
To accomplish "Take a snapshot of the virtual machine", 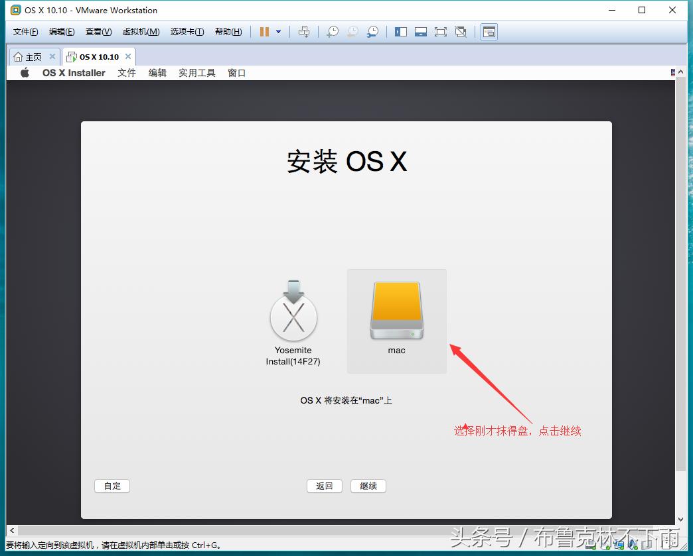I will click(x=332, y=31).
